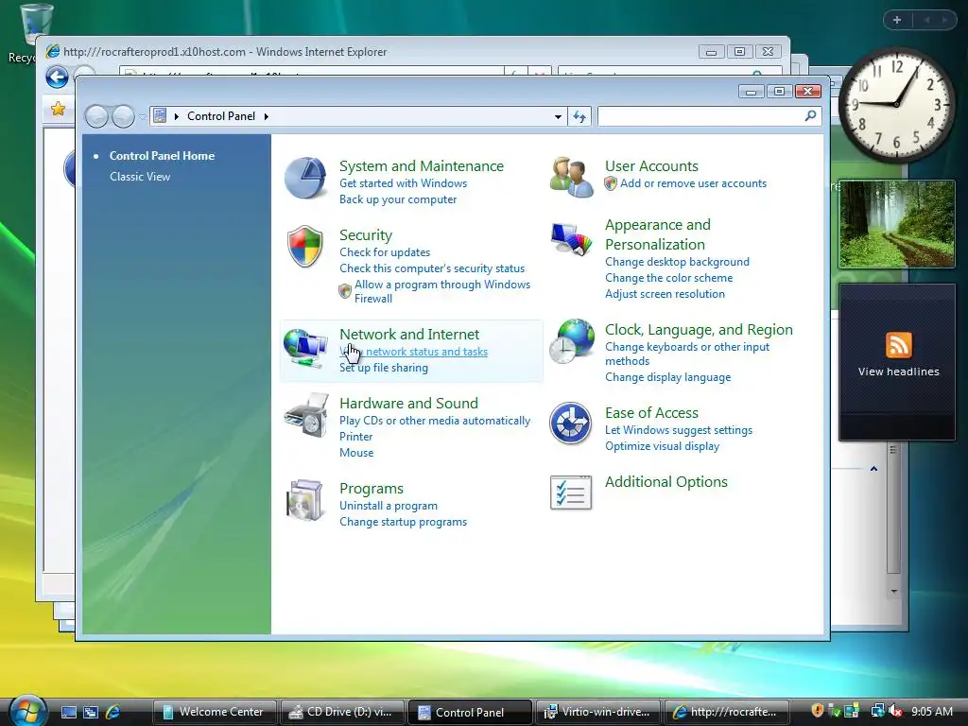Open the address bar history dropdown arrow
Image resolution: width=968 pixels, height=726 pixels.
(558, 116)
